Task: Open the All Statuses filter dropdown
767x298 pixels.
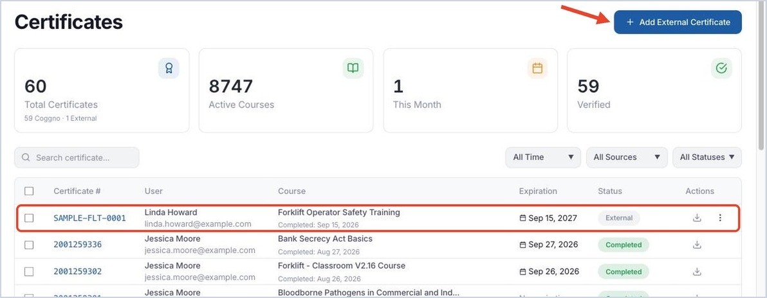Action: tap(707, 157)
